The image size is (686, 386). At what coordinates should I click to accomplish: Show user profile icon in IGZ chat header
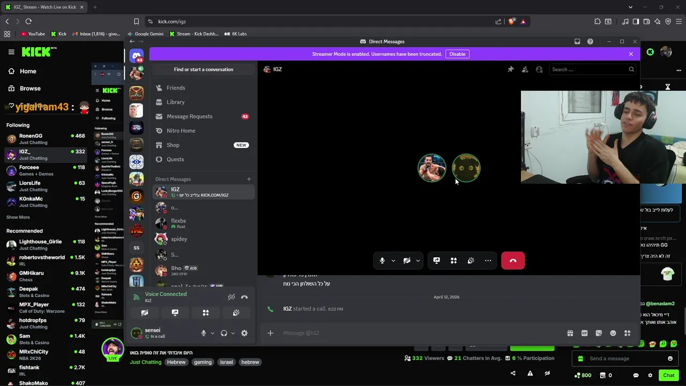[539, 69]
